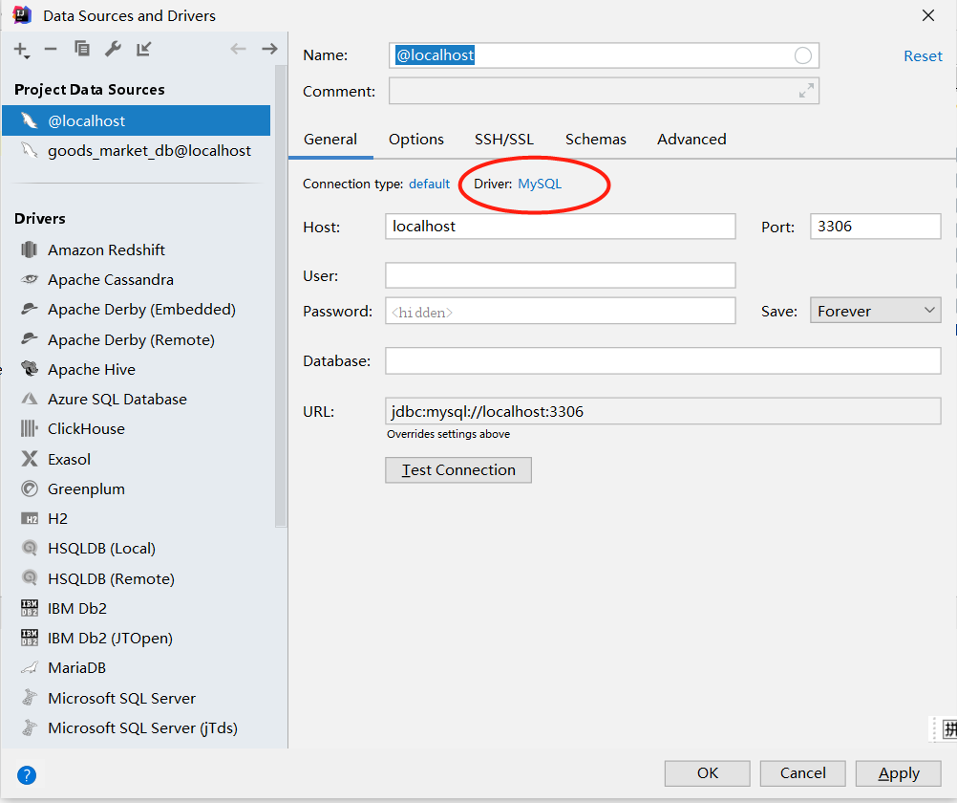Open Amazon Redshift driver
The height and width of the screenshot is (803, 957).
138,250
